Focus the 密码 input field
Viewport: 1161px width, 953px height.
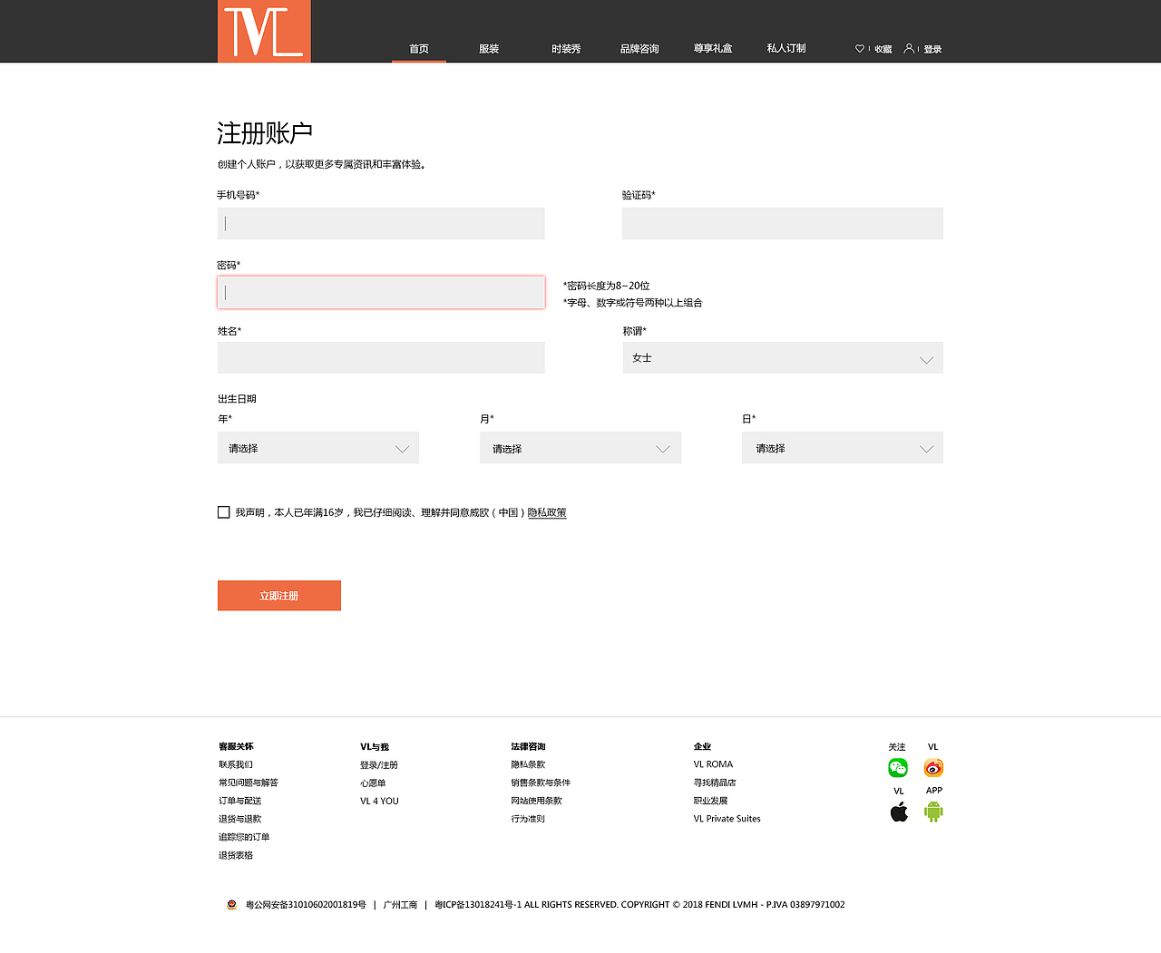(381, 292)
